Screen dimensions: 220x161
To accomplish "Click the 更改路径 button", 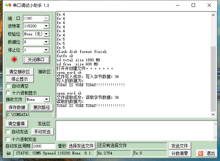I will [42, 107].
